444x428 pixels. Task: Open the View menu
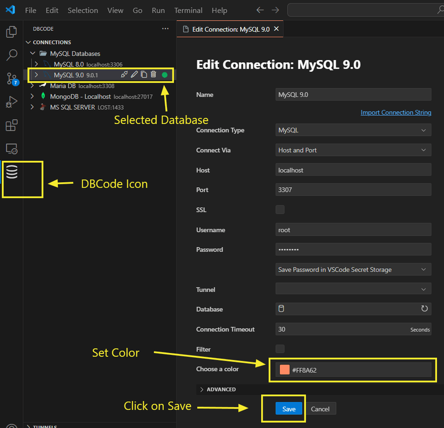tap(115, 10)
